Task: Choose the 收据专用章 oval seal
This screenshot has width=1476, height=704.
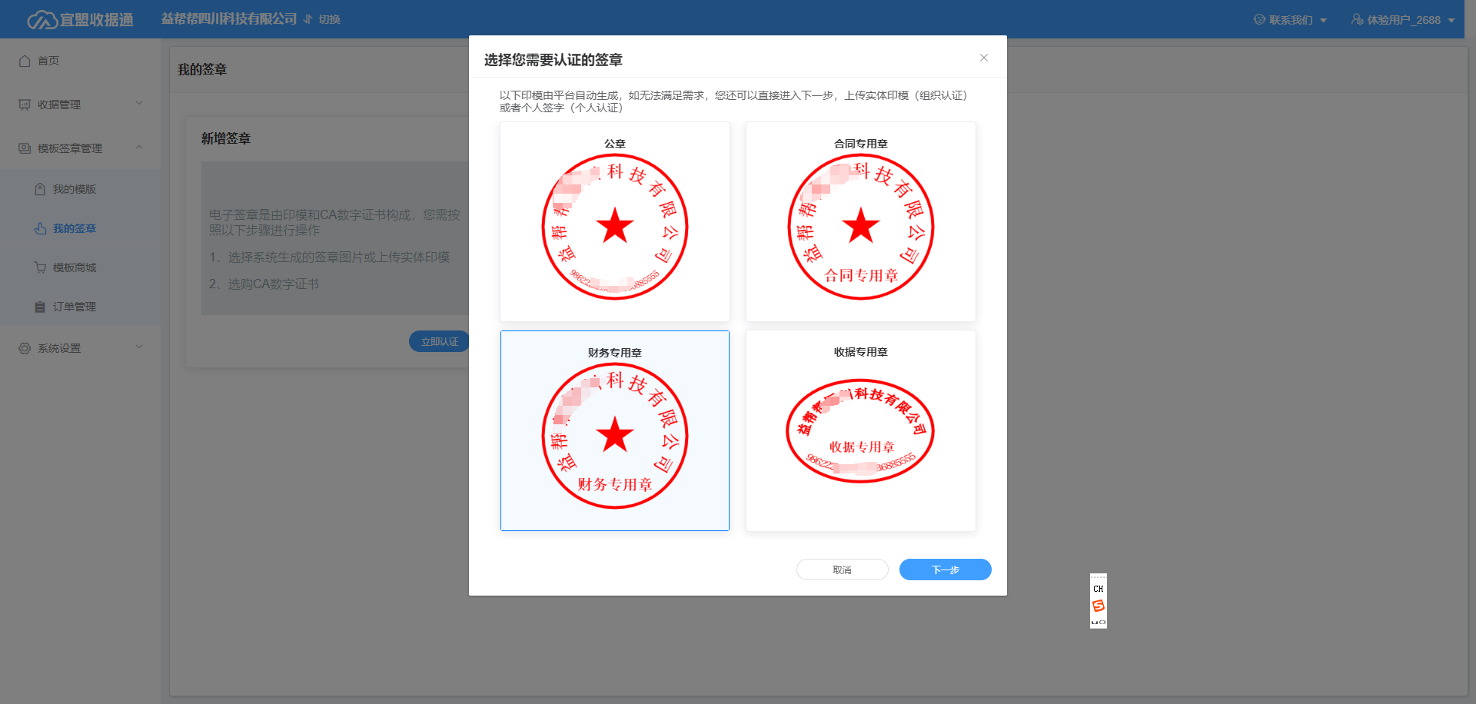Action: pos(860,430)
